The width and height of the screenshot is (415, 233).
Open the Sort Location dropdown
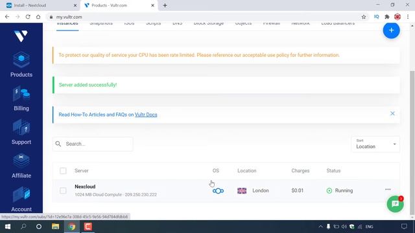click(x=375, y=144)
